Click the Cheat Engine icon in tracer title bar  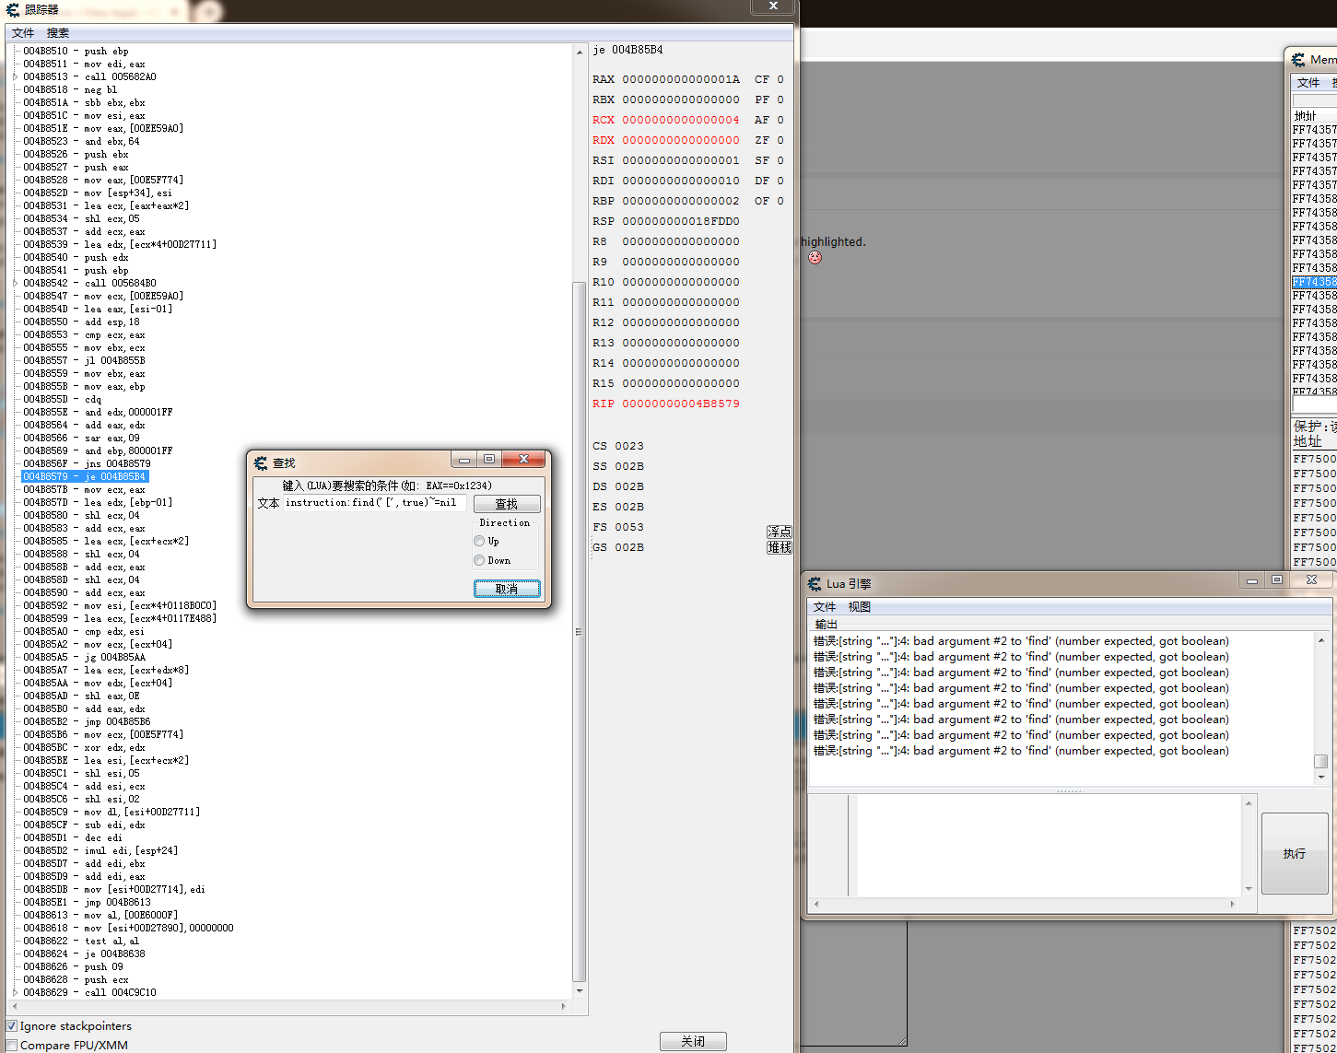(x=12, y=10)
